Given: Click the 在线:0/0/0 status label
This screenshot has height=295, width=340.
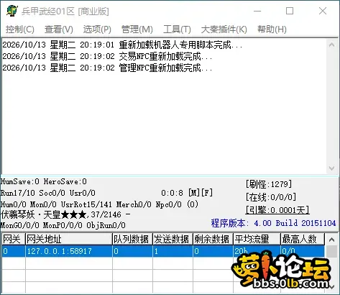Looking at the screenshot, I should pos(271,197).
